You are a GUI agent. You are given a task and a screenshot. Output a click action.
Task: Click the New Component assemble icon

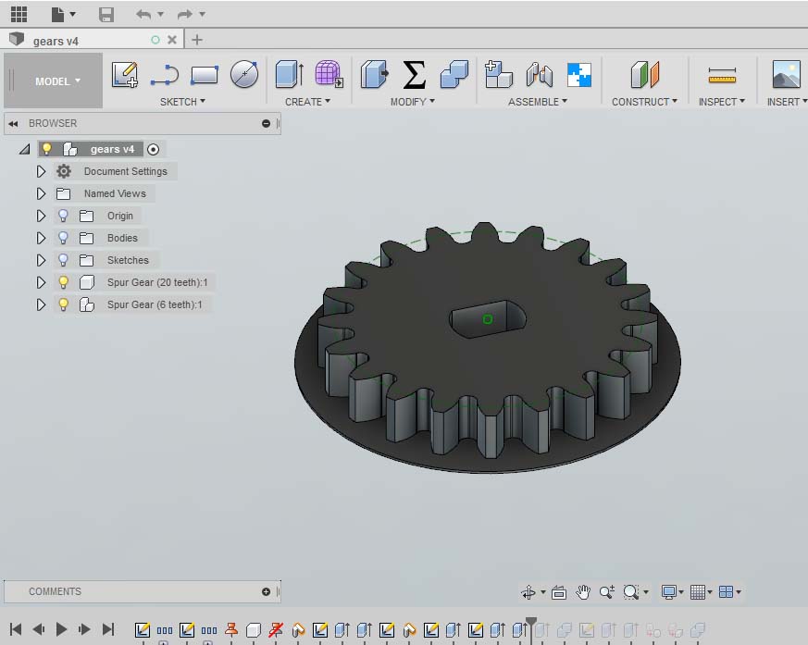(499, 75)
